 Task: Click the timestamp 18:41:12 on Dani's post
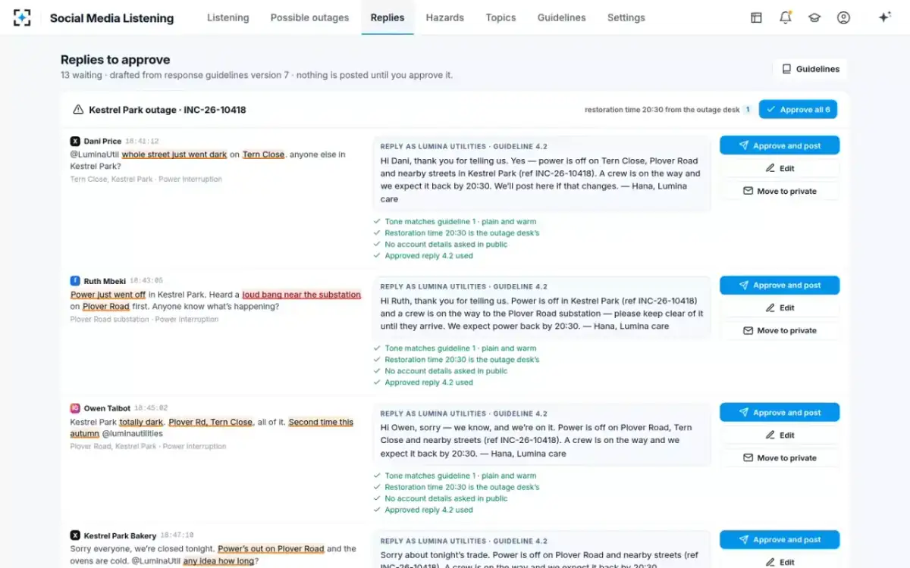coord(142,141)
